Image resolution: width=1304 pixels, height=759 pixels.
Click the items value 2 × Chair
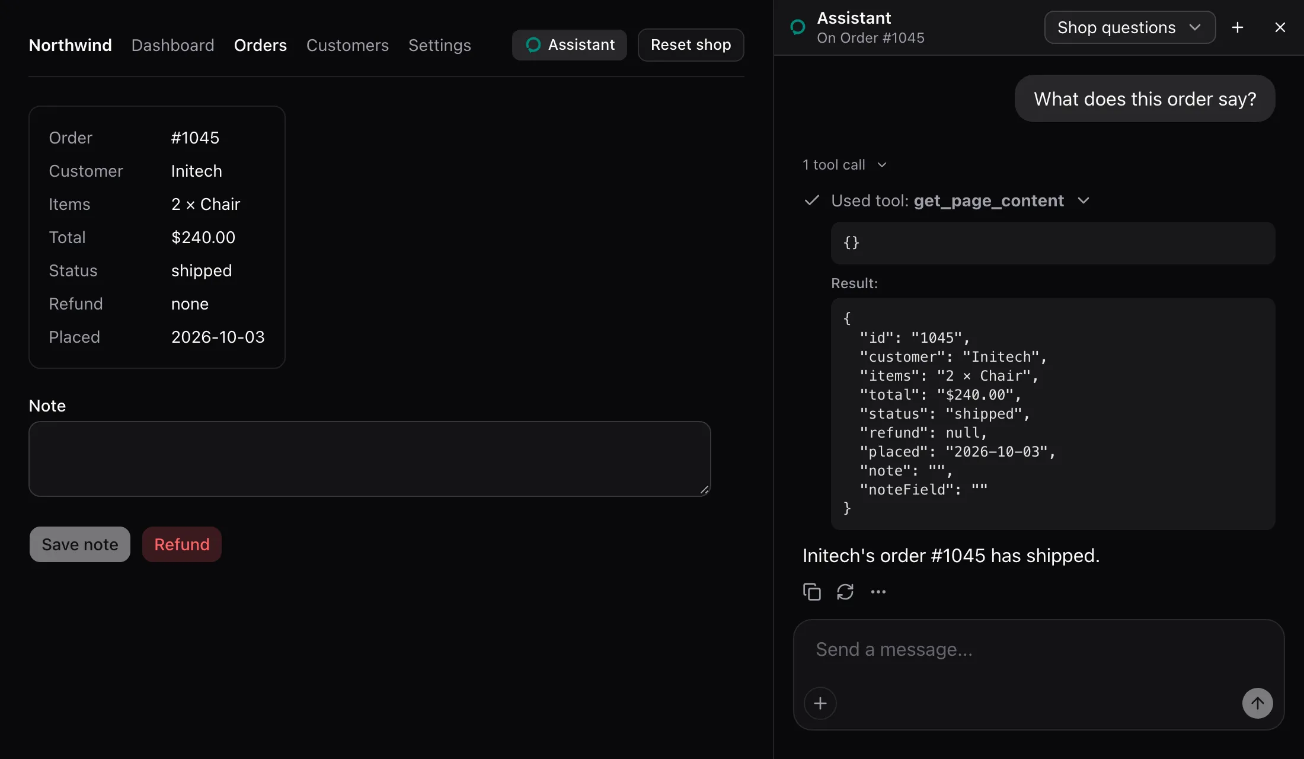(205, 204)
